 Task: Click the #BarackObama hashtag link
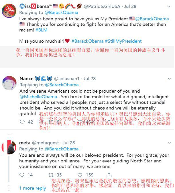87,41
